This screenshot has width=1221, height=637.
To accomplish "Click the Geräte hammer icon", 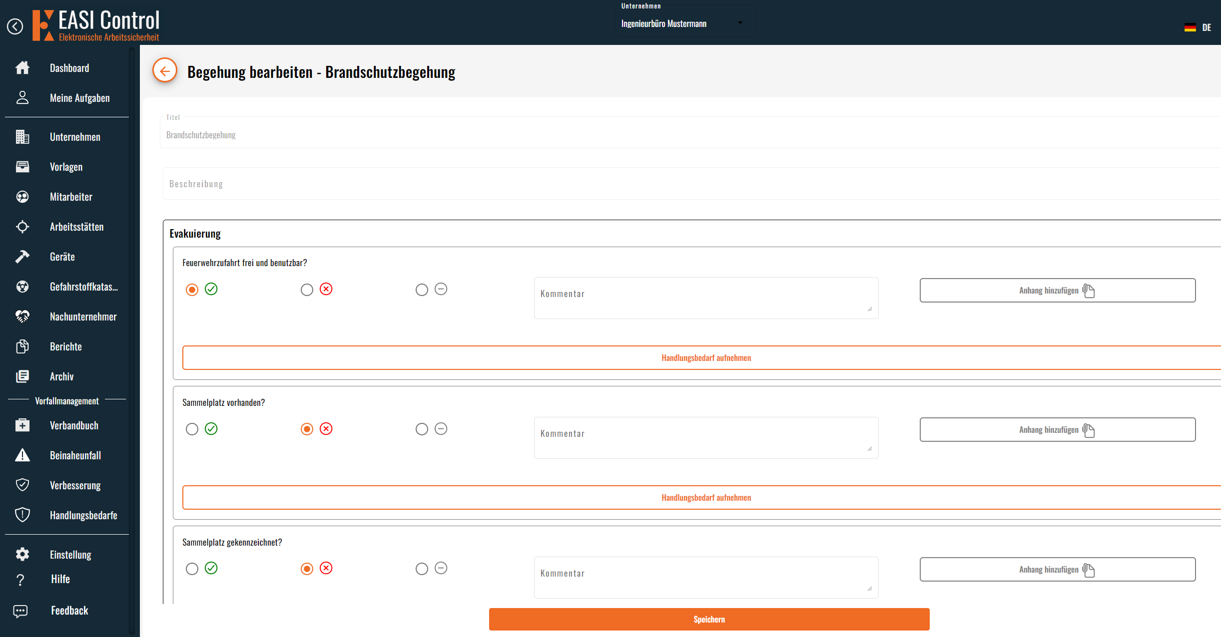I will (x=22, y=257).
